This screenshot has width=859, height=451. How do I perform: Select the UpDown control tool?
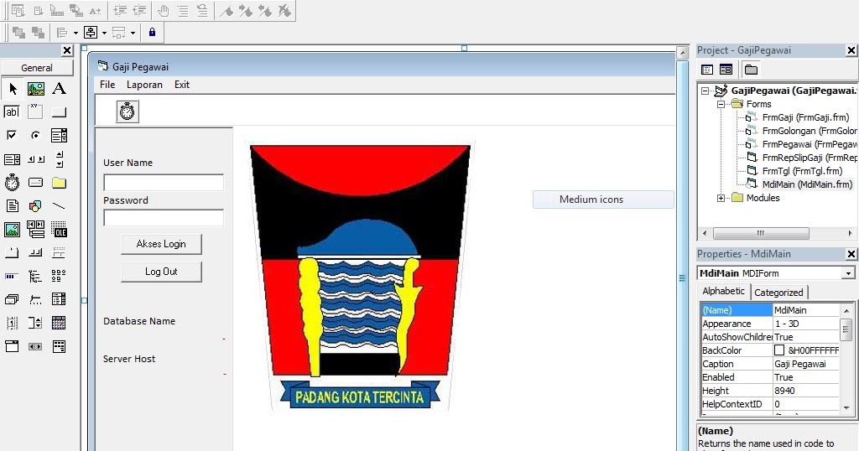(x=35, y=323)
